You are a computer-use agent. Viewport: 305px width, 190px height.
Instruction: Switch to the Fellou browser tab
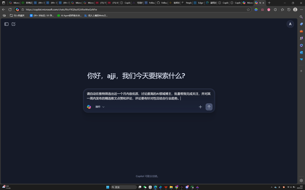(151, 3)
